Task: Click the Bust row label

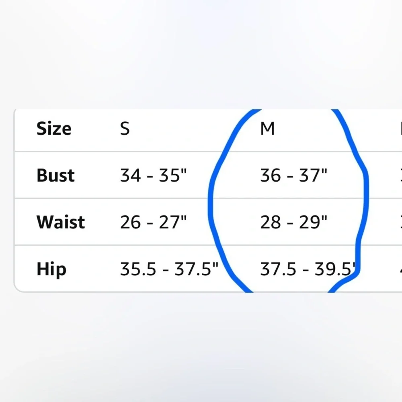Action: [55, 175]
